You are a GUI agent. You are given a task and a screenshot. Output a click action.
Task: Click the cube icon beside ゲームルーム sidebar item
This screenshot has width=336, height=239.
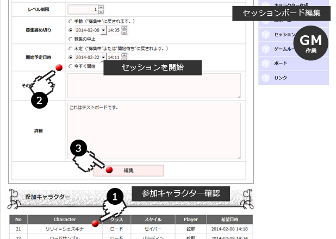coord(266,49)
